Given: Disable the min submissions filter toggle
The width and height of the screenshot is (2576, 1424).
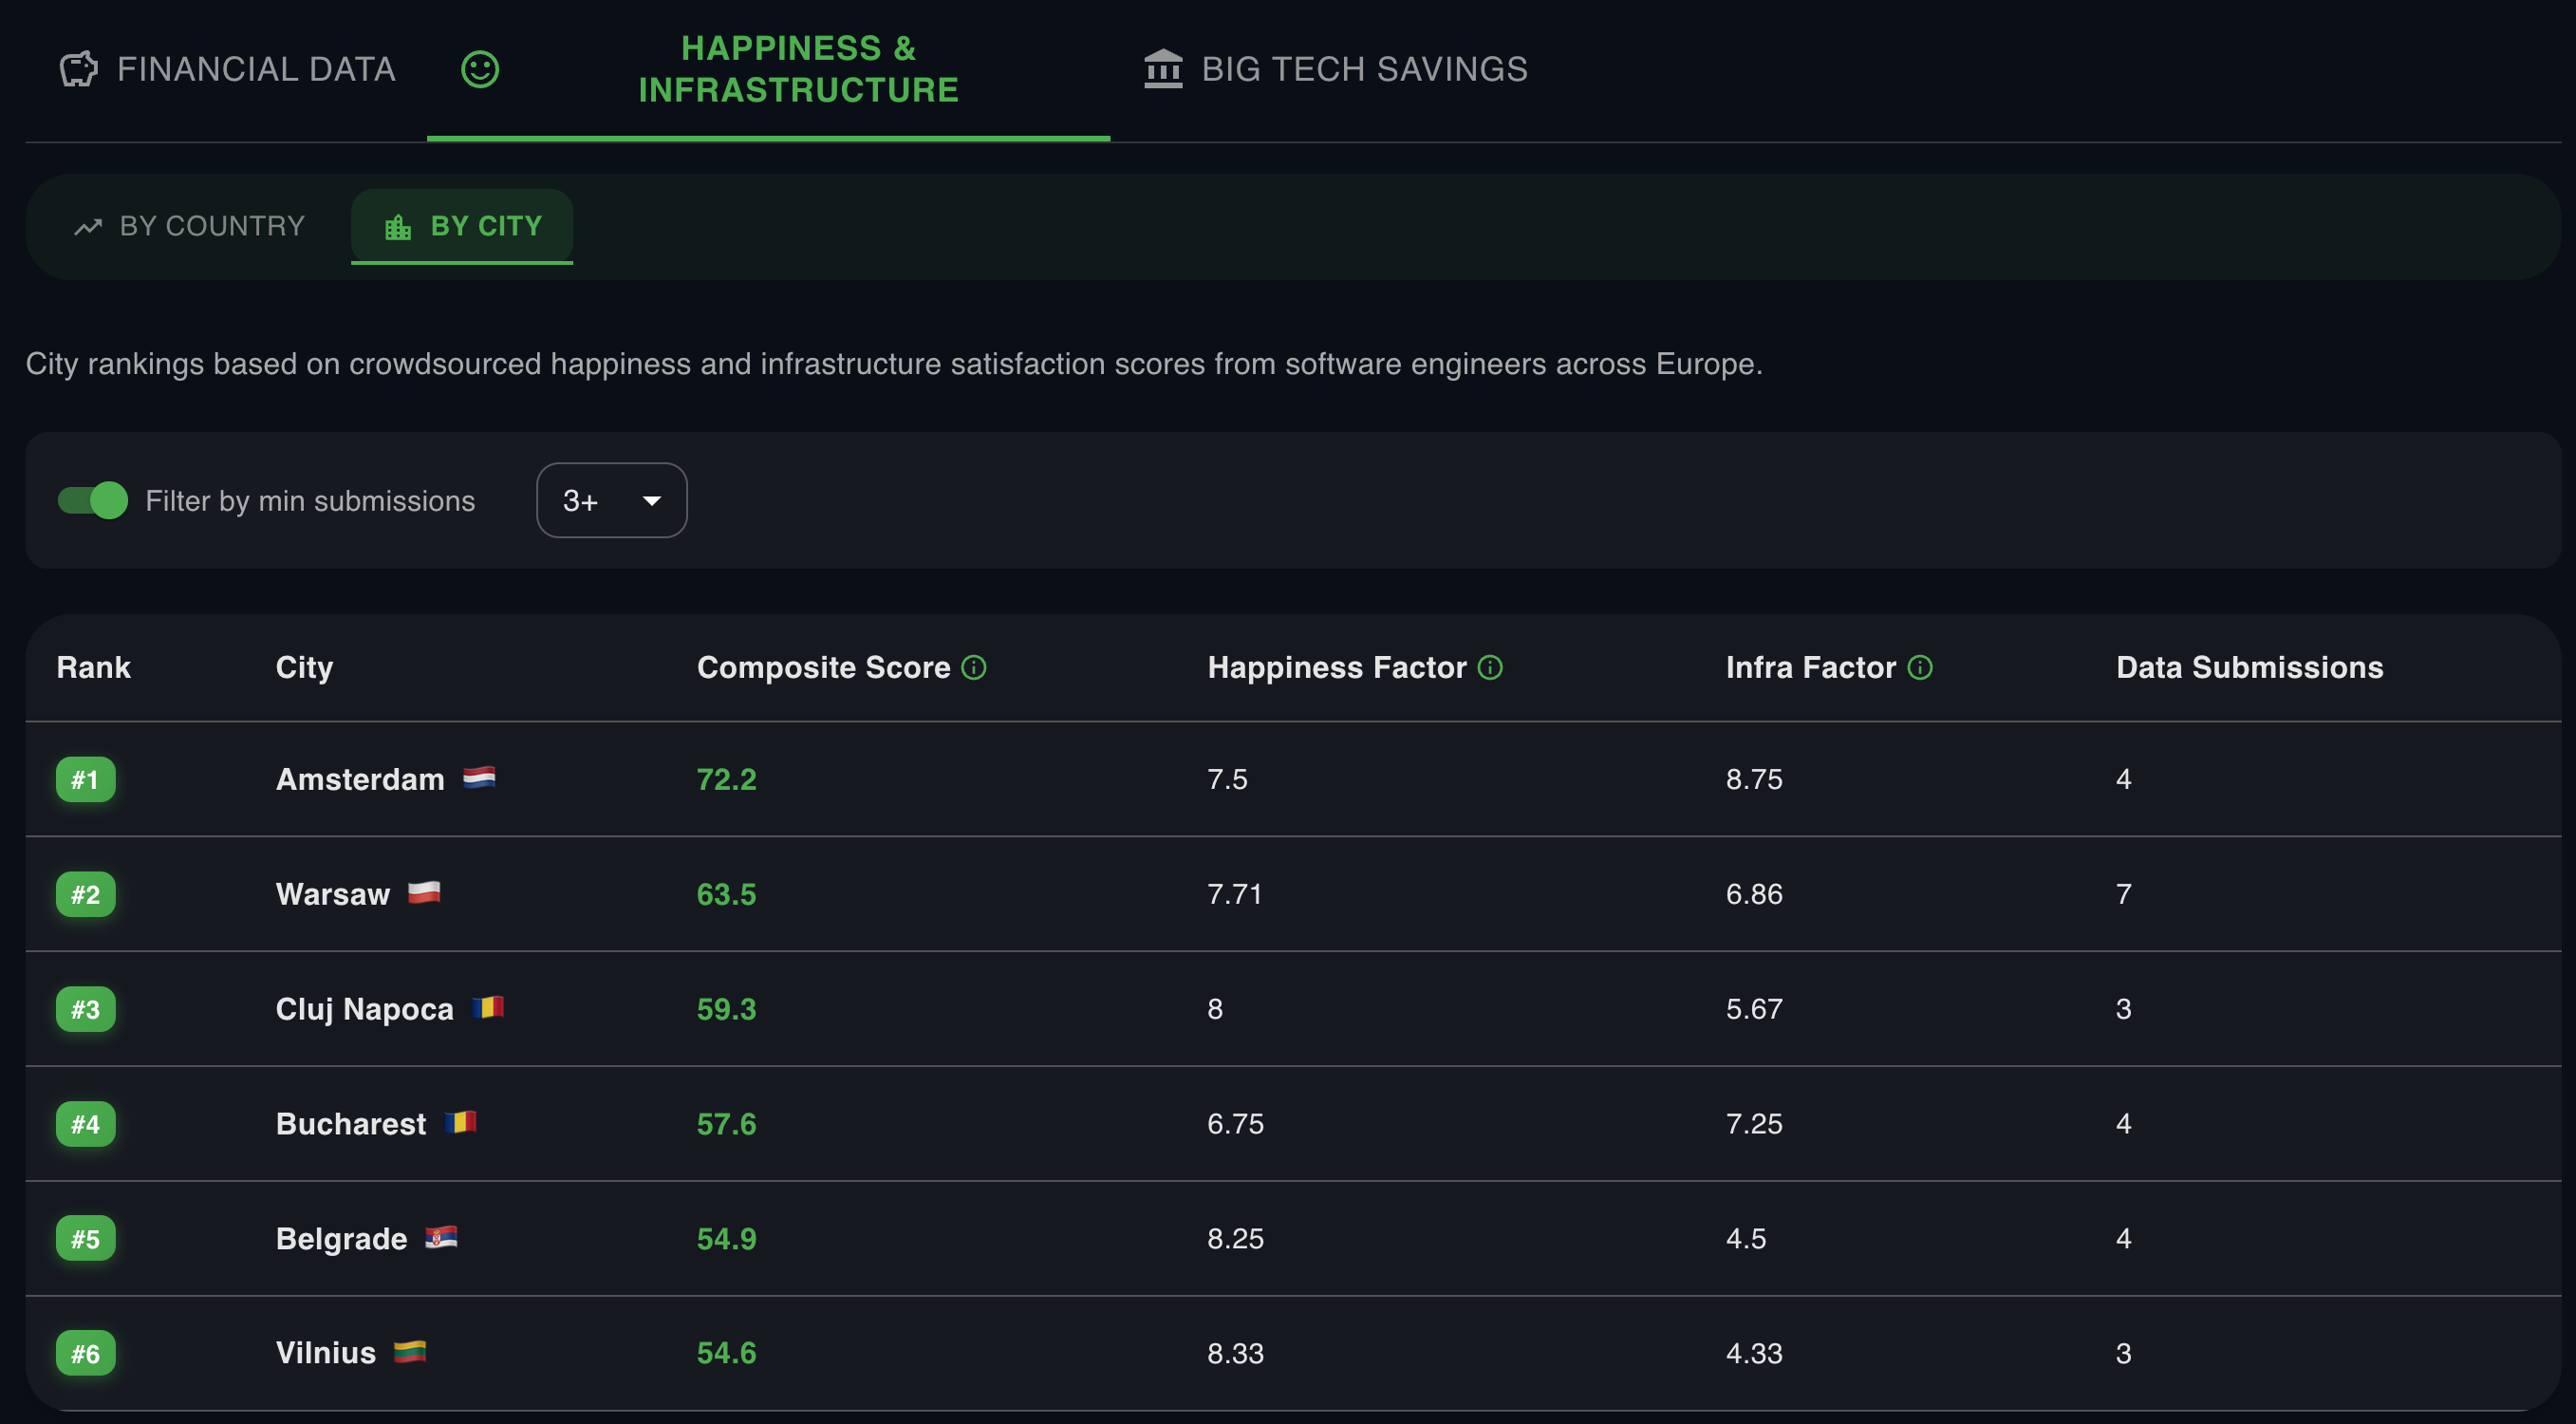Looking at the screenshot, I should coord(93,500).
